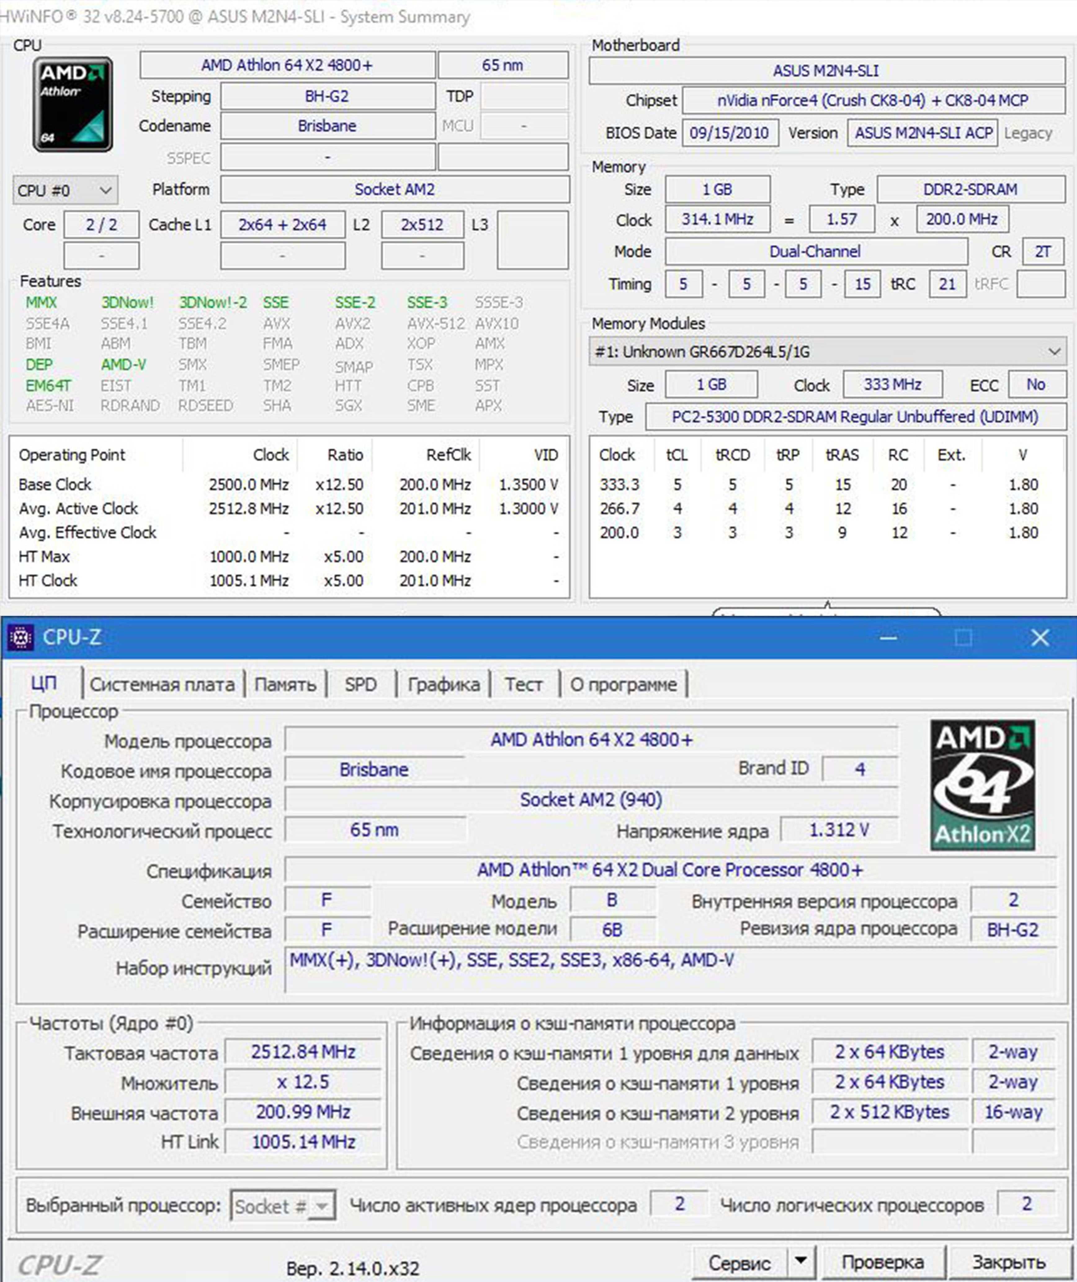The width and height of the screenshot is (1077, 1282).
Task: Open the Socket # processor selection combo box
Action: click(283, 1206)
